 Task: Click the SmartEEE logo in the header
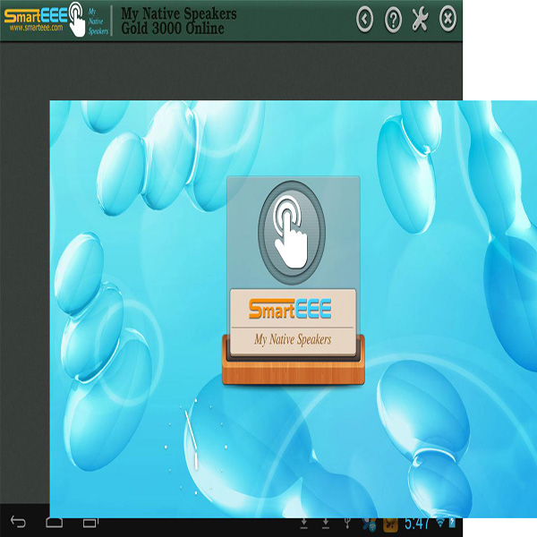pos(34,13)
